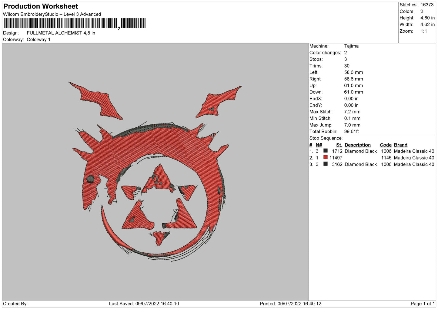Click the red swatch in stop row 2
This screenshot has width=438, height=309.
[x=326, y=157]
